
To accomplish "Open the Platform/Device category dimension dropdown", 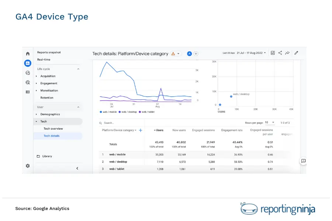I will 119,130.
